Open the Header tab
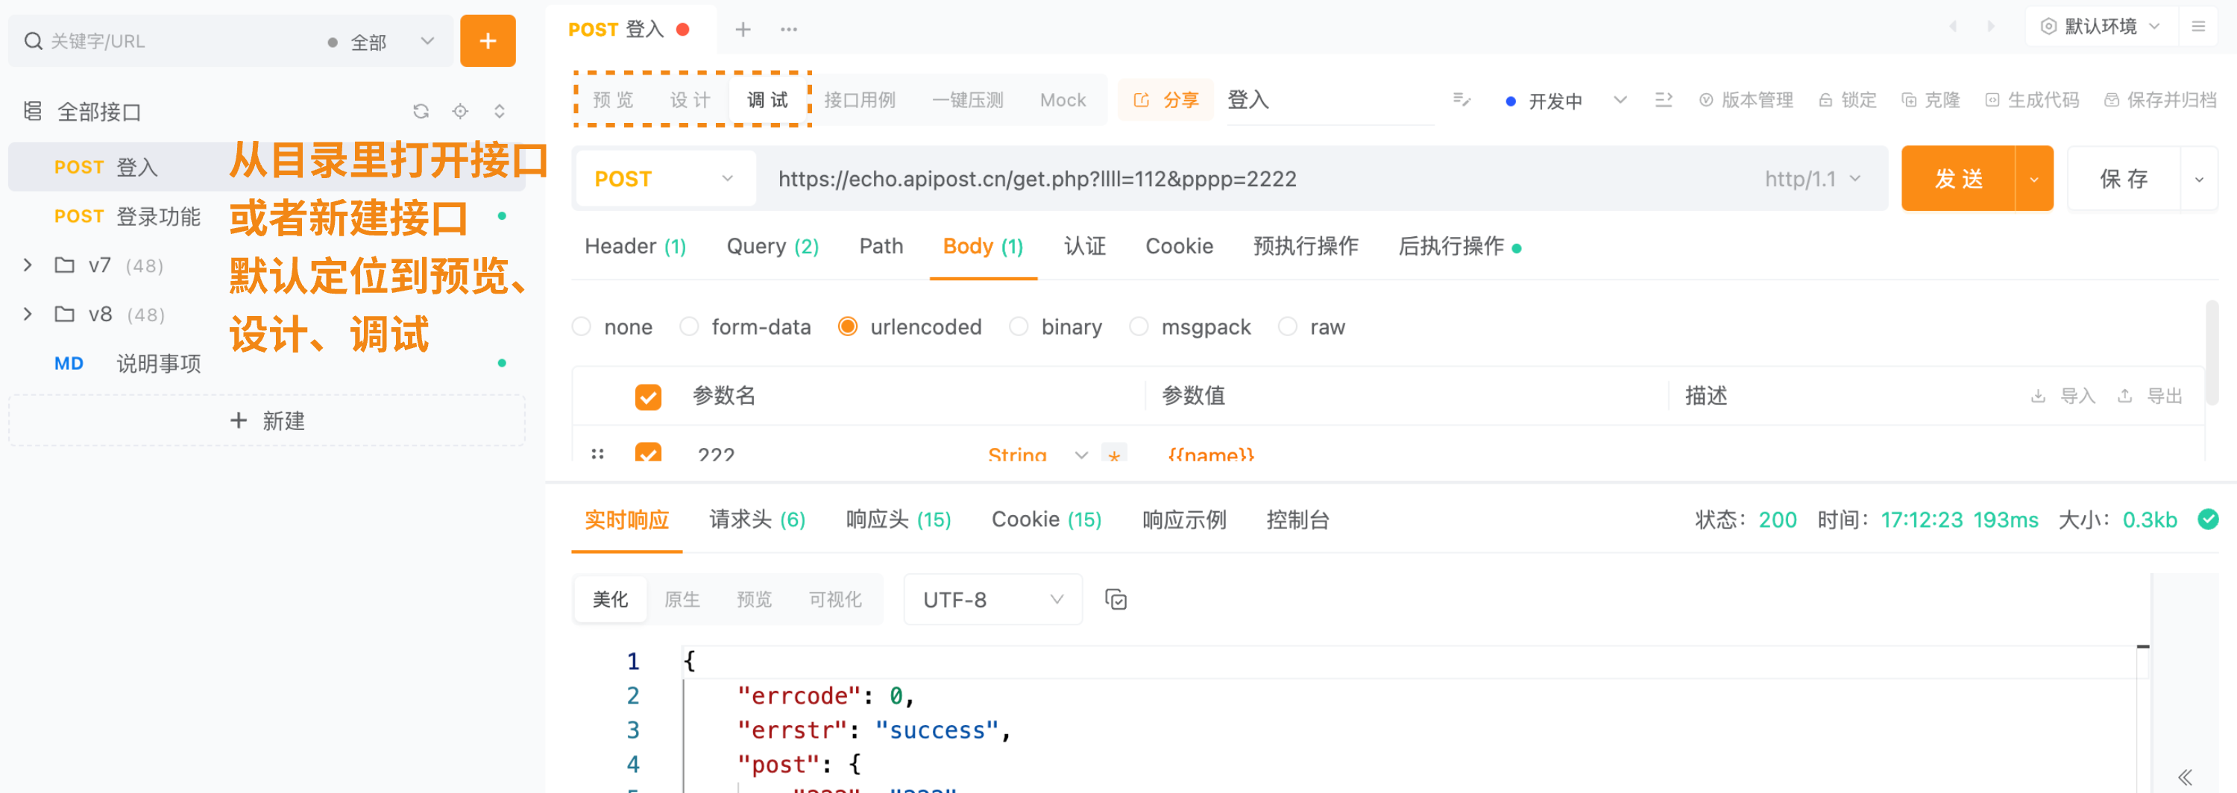2237x793 pixels. [x=635, y=247]
